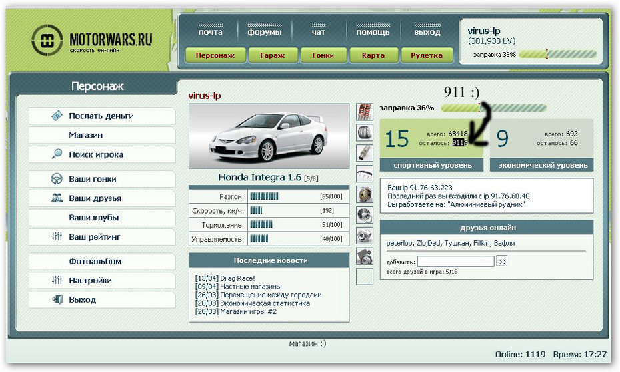Screen dimensions: 620x372
Task: Click the gold clutch disc part icon
Action: [x=365, y=194]
